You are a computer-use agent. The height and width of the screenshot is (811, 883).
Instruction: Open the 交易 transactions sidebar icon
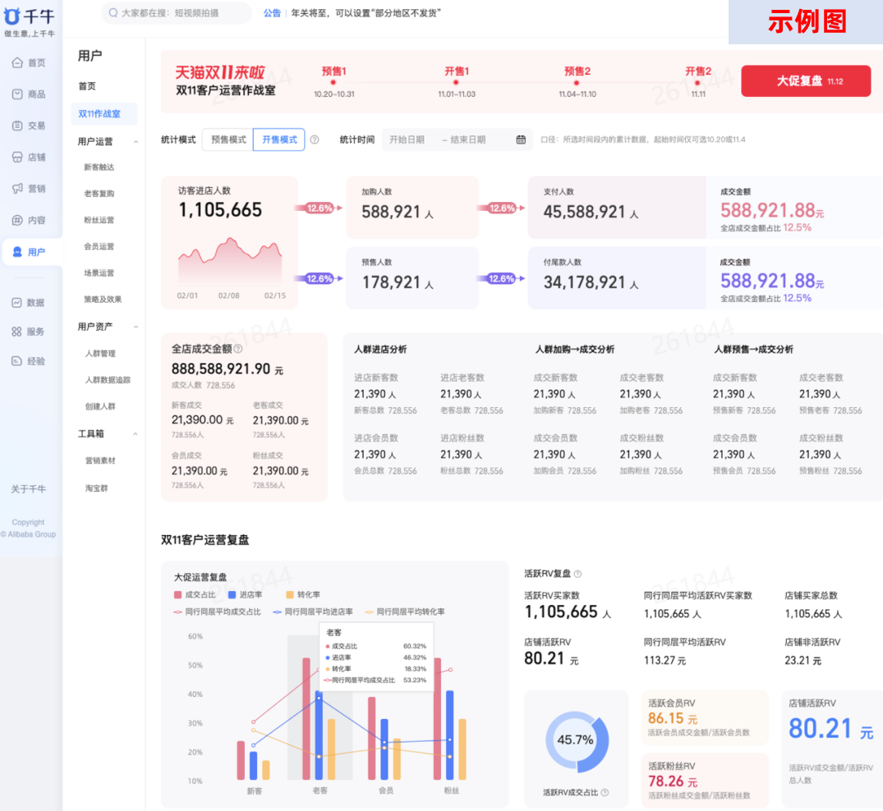pyautogui.click(x=17, y=126)
